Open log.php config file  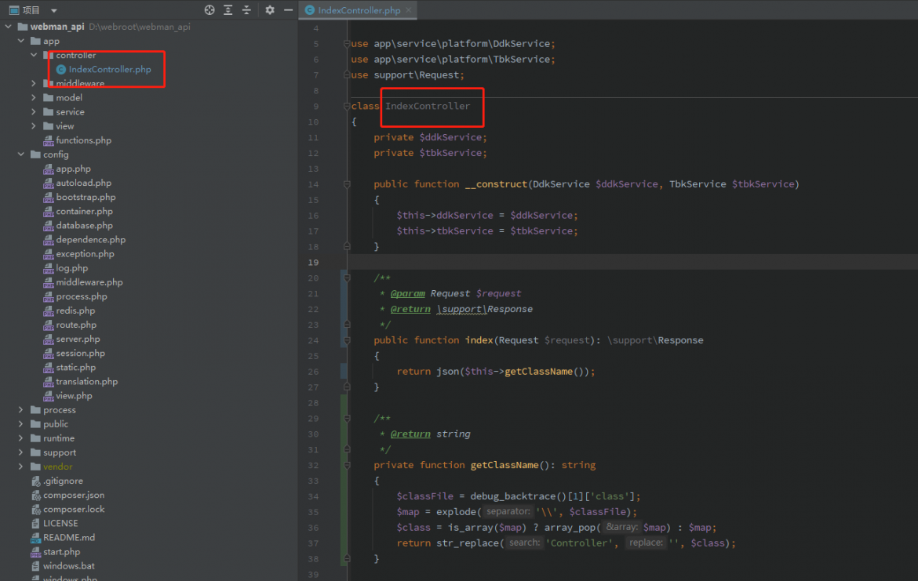point(72,268)
